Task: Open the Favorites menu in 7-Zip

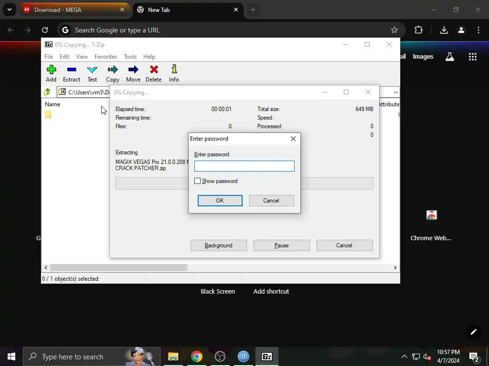Action: click(x=106, y=56)
